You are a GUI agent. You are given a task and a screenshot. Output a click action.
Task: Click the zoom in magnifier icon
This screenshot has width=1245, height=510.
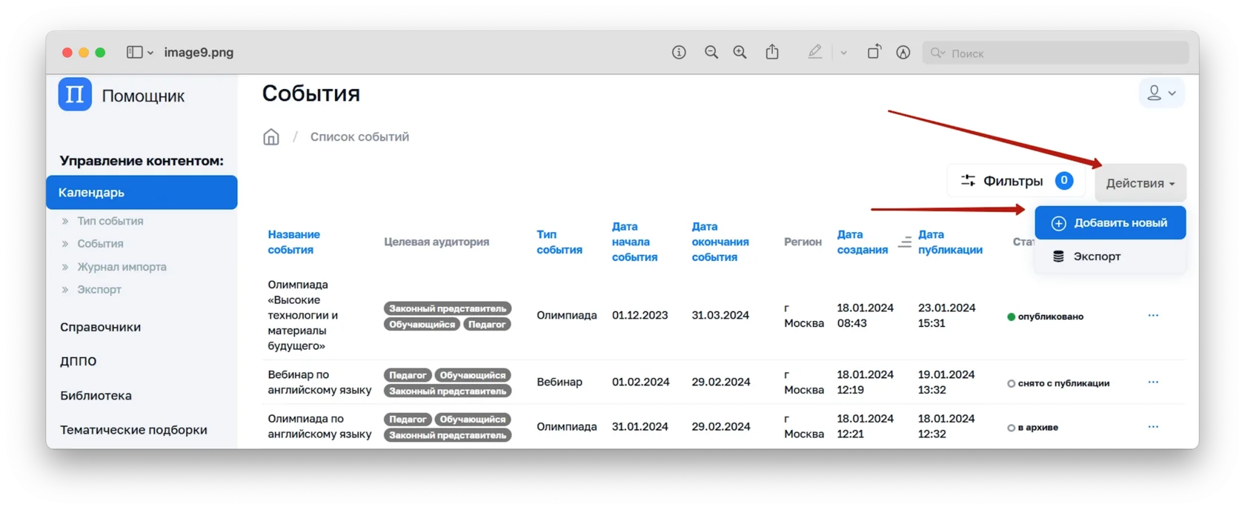(x=740, y=53)
